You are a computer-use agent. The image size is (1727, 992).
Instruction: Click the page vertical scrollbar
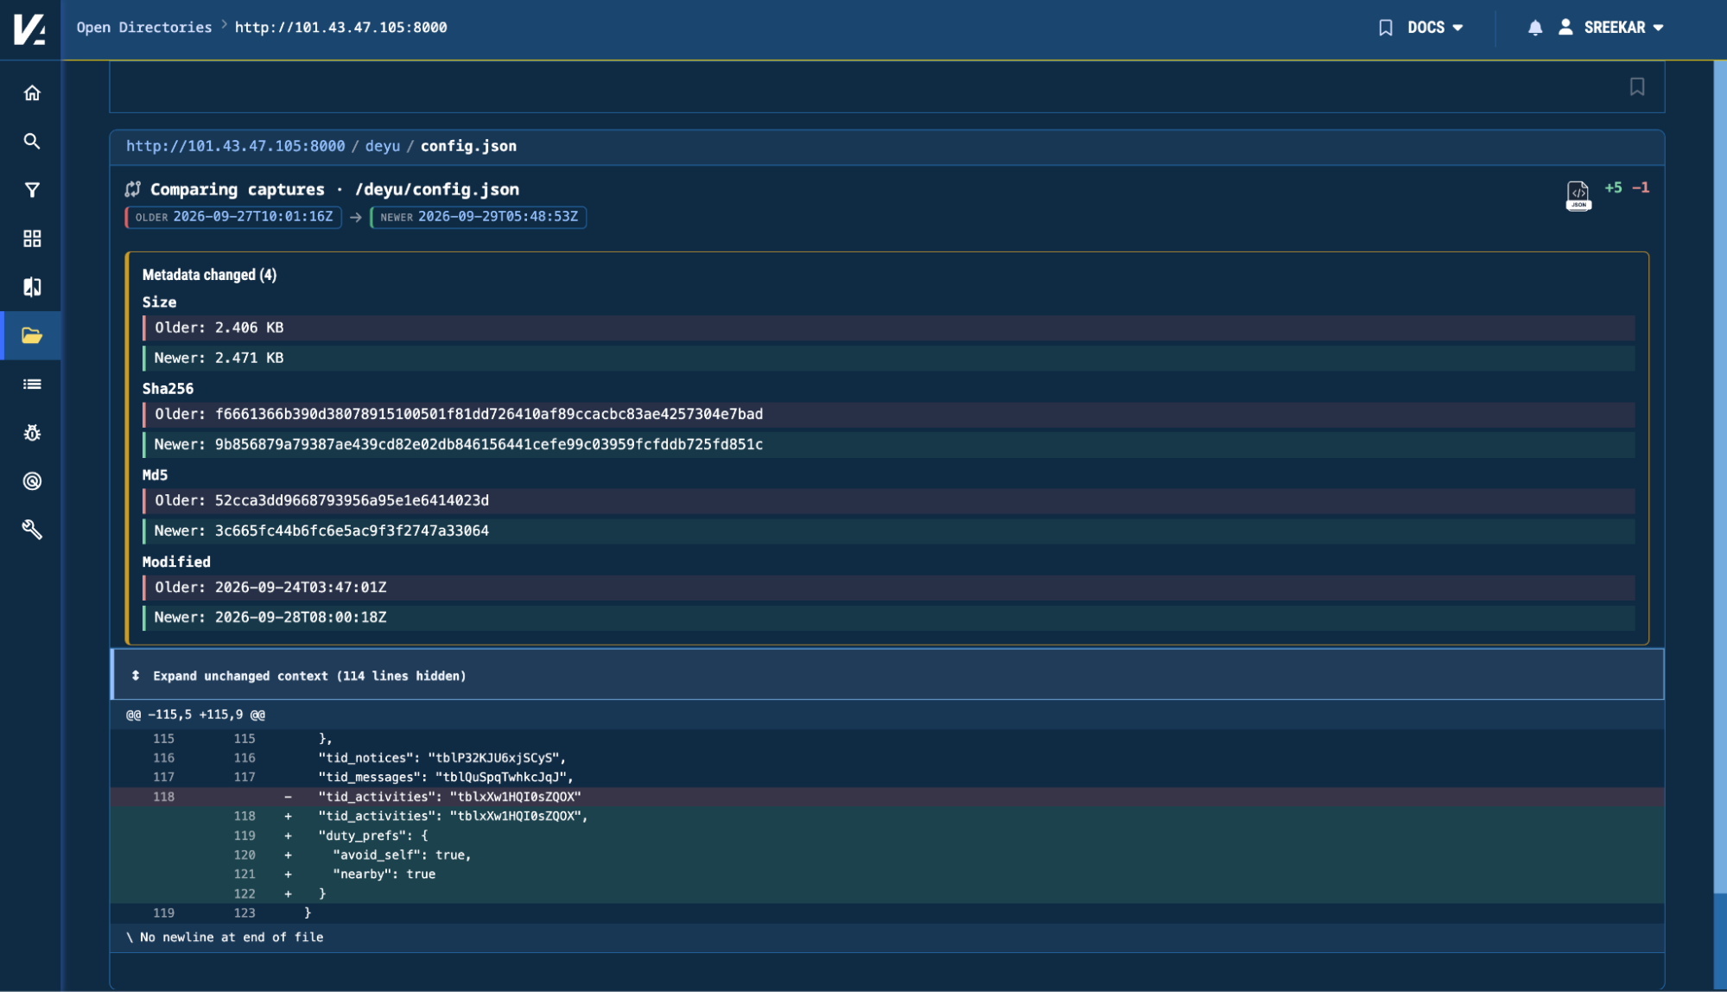[x=1720, y=475]
